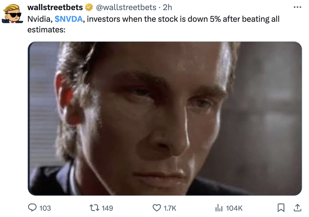Click the 103 replies count
Screen dimensions: 309x217
tap(45, 208)
